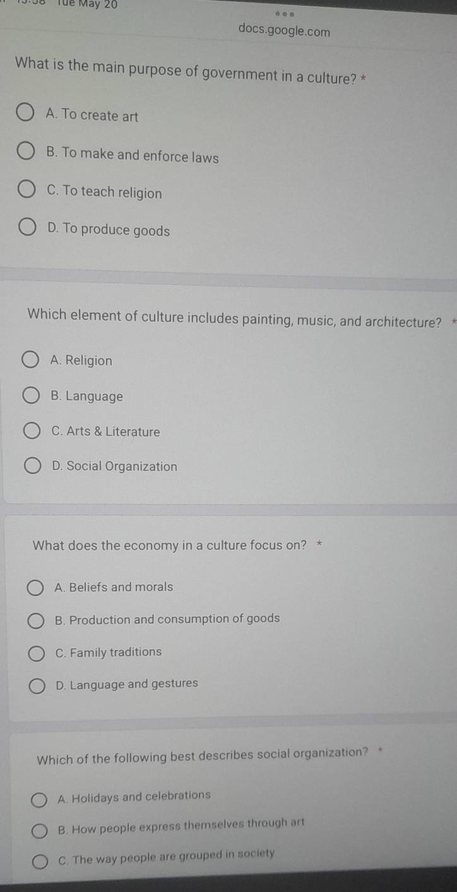This screenshot has height=892, width=457.
Task: Click the economy in a culture question text
Action: (x=170, y=545)
